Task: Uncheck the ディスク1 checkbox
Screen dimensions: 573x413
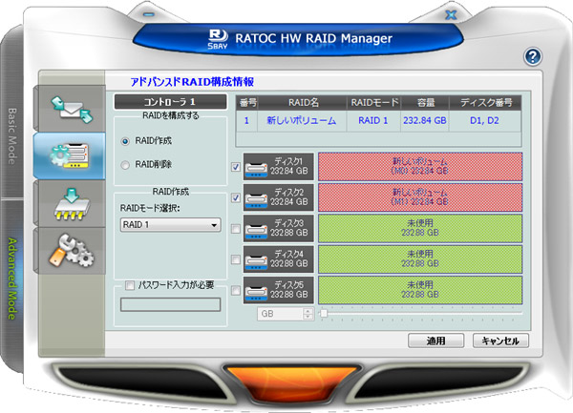Action: [236, 167]
